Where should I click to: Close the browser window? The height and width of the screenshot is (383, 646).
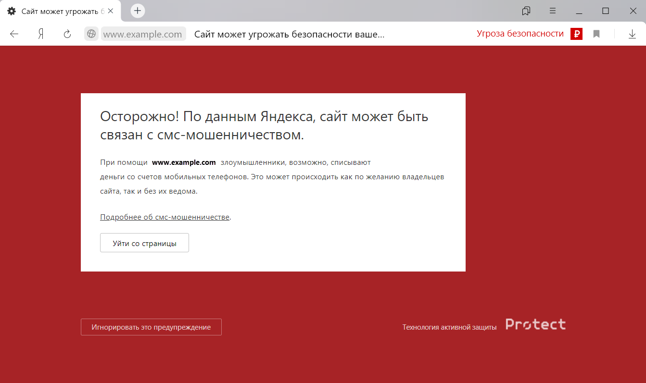[633, 11]
